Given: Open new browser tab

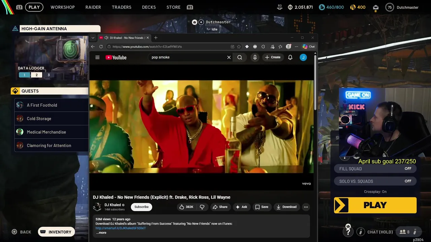Looking at the screenshot, I should [156, 38].
